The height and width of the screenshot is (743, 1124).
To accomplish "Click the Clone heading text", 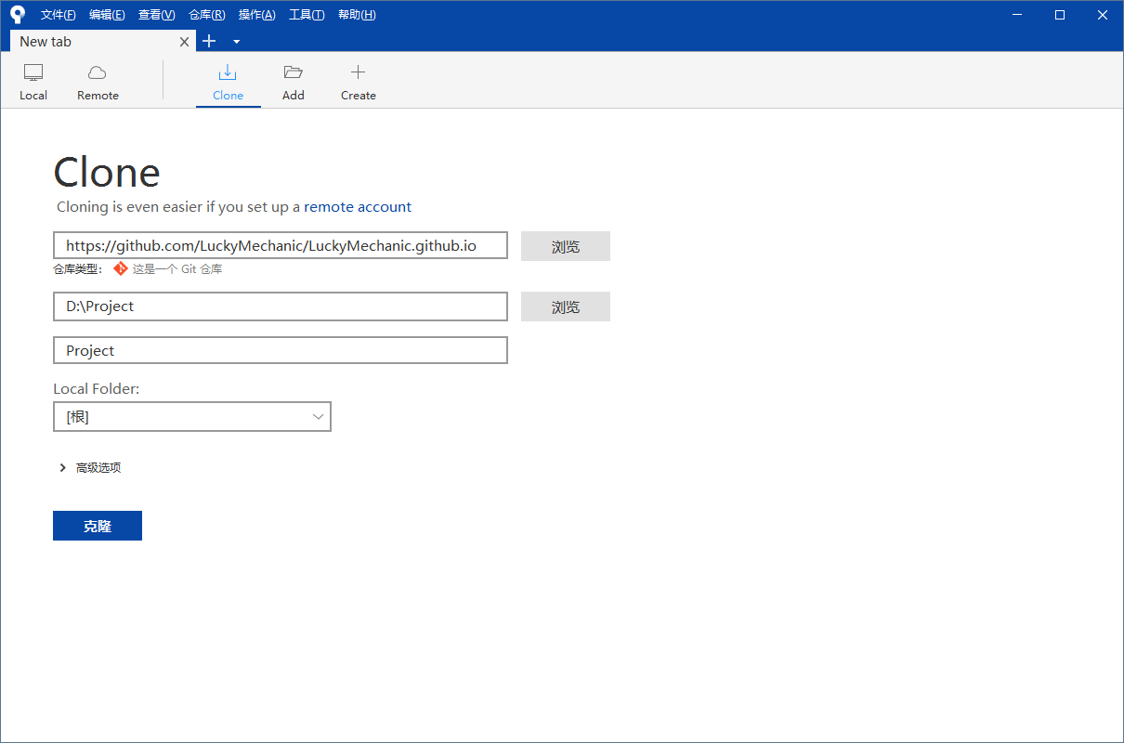I will [107, 173].
